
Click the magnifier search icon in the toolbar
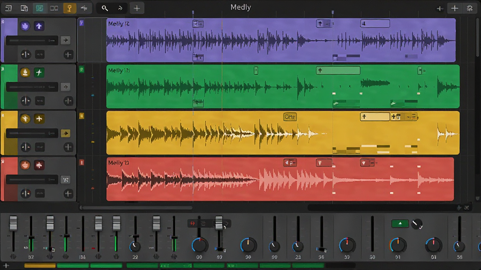click(105, 8)
